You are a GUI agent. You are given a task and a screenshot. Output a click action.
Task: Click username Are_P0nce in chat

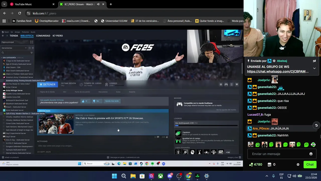coord(261,128)
